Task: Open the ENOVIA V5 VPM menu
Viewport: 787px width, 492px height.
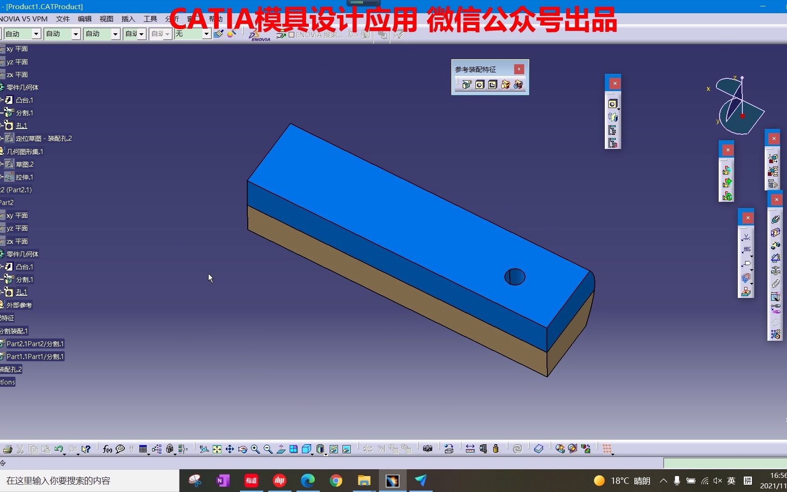Action: (24, 19)
